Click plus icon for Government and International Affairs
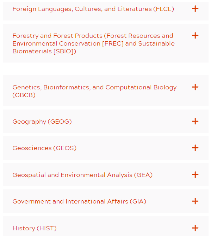 point(195,201)
